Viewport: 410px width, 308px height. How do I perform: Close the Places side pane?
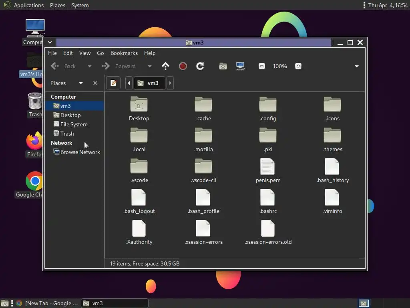(95, 83)
